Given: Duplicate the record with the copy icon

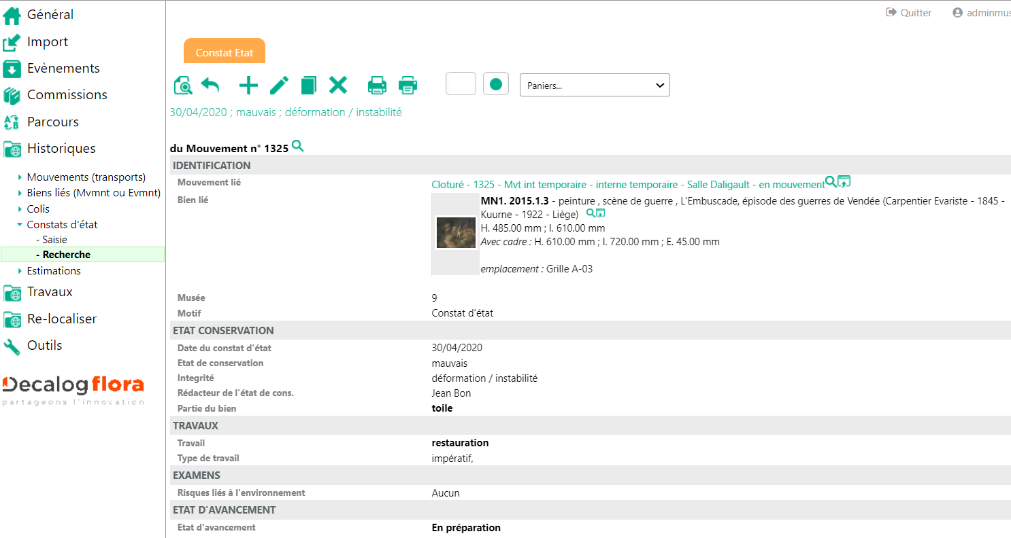Looking at the screenshot, I should click(x=309, y=86).
